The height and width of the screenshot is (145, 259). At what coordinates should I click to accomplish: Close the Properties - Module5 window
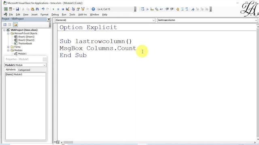tap(45, 59)
